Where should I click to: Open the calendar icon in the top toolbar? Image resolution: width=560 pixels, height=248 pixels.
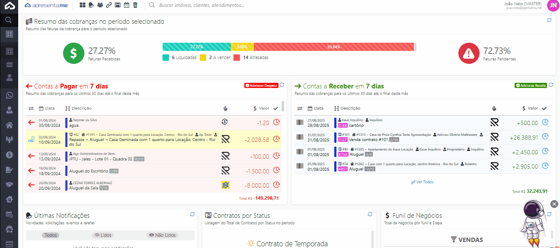click(126, 5)
